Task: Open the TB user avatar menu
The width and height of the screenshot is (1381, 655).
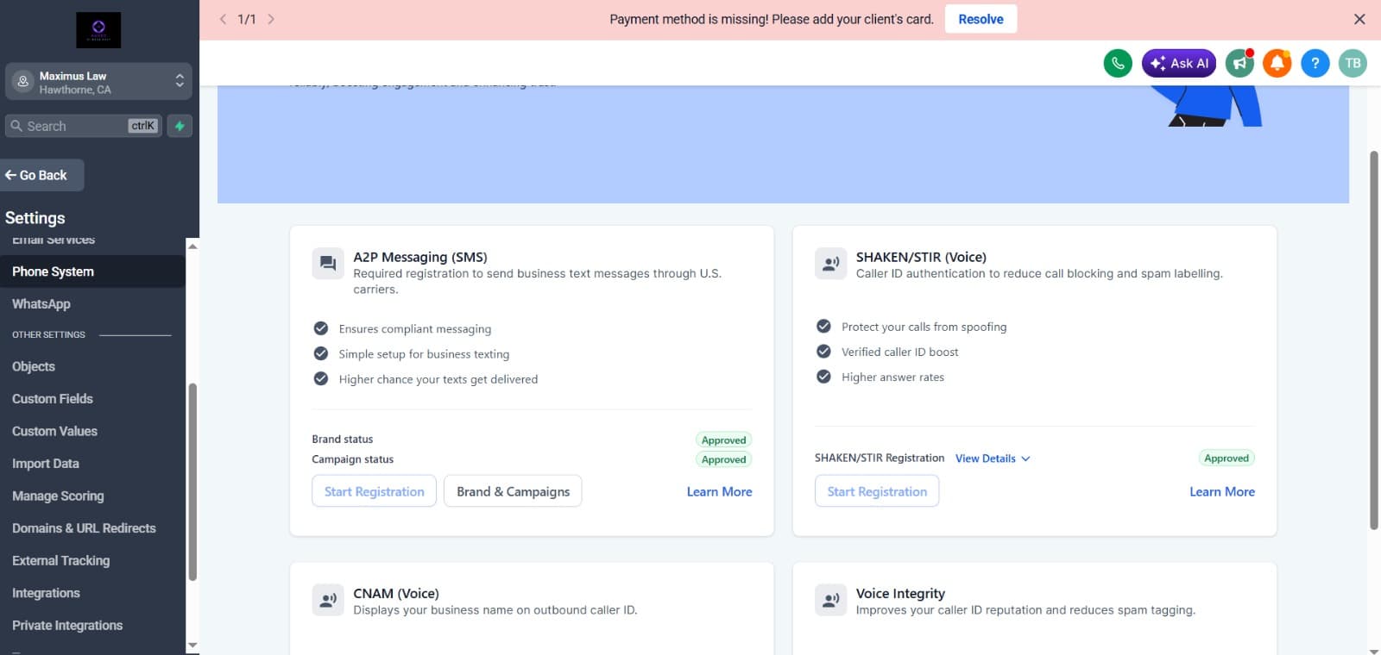Action: pyautogui.click(x=1353, y=63)
